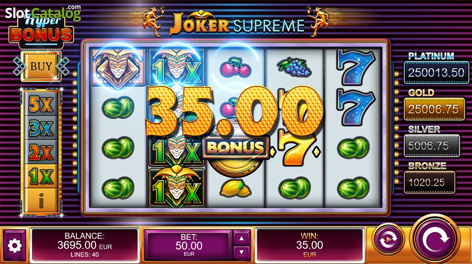The height and width of the screenshot is (264, 472).
Task: Open the settings gear icon
Action: pos(15,246)
